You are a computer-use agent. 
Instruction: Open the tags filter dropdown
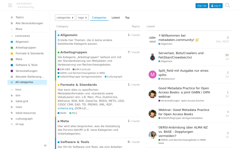pos(83,17)
